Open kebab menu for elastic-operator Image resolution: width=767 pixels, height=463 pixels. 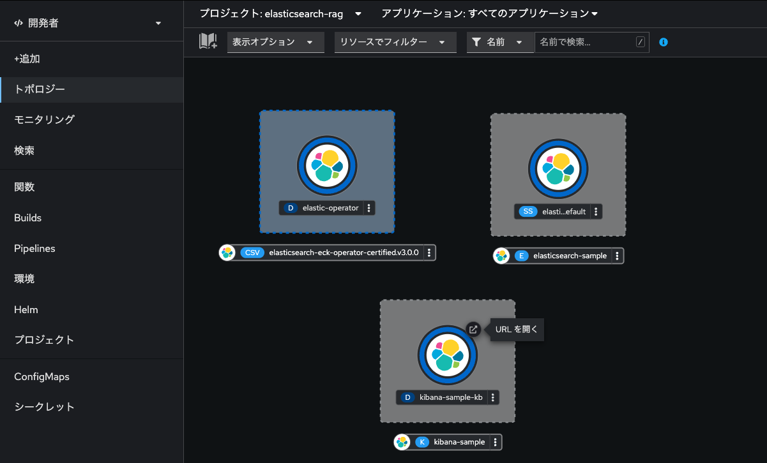pos(369,208)
